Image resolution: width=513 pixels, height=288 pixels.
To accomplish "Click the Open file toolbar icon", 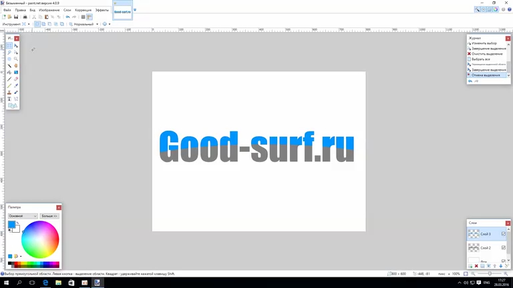I will point(9,17).
